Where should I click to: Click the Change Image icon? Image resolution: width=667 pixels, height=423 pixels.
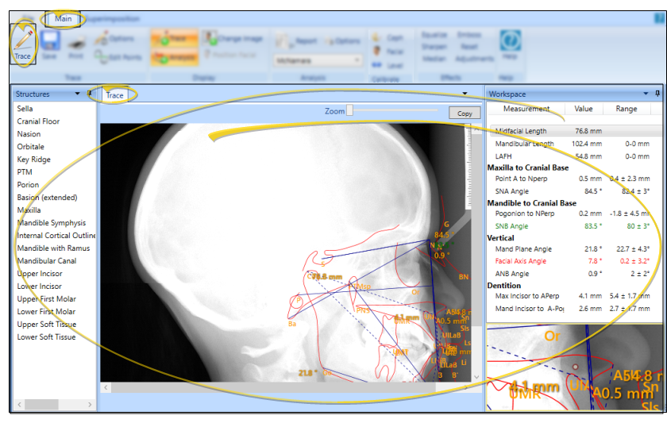[210, 37]
